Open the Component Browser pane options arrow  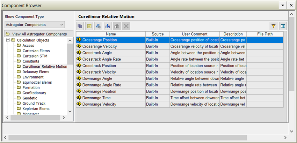tap(282, 6)
